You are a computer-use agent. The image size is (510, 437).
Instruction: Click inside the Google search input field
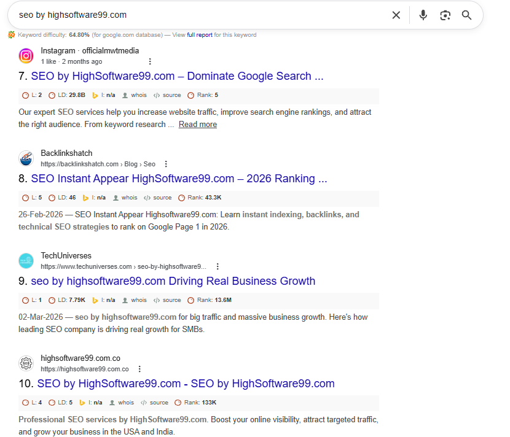tap(184, 15)
